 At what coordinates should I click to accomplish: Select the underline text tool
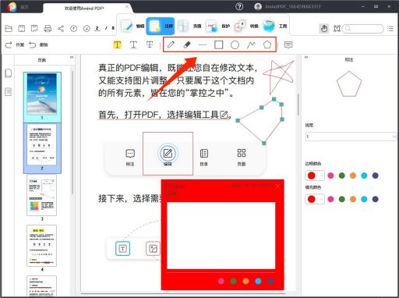pos(133,44)
